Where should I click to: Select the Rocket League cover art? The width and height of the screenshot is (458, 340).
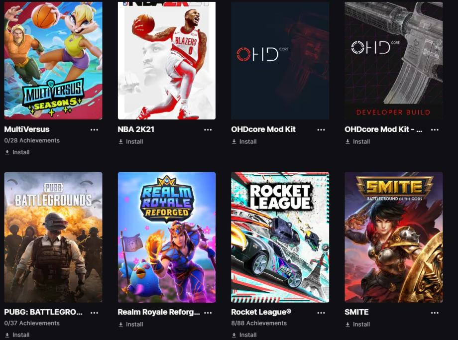(x=280, y=237)
